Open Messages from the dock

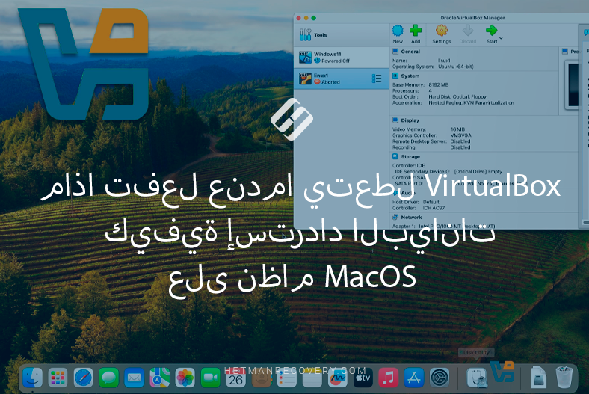[x=108, y=378]
